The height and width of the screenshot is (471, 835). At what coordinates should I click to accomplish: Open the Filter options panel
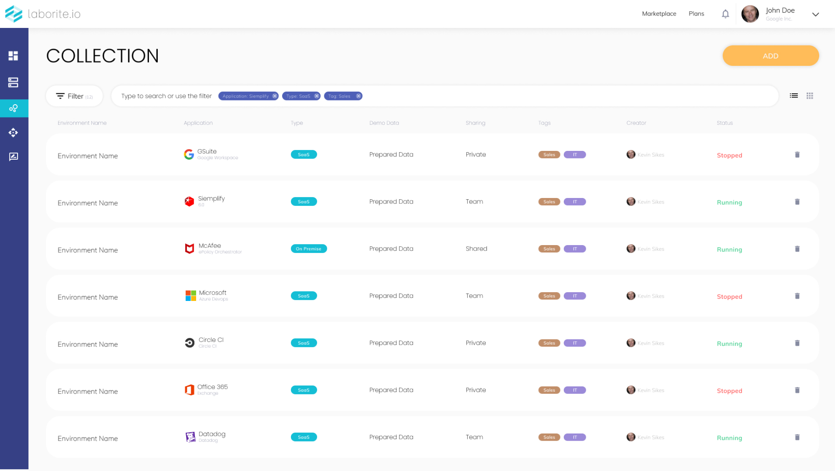click(74, 96)
